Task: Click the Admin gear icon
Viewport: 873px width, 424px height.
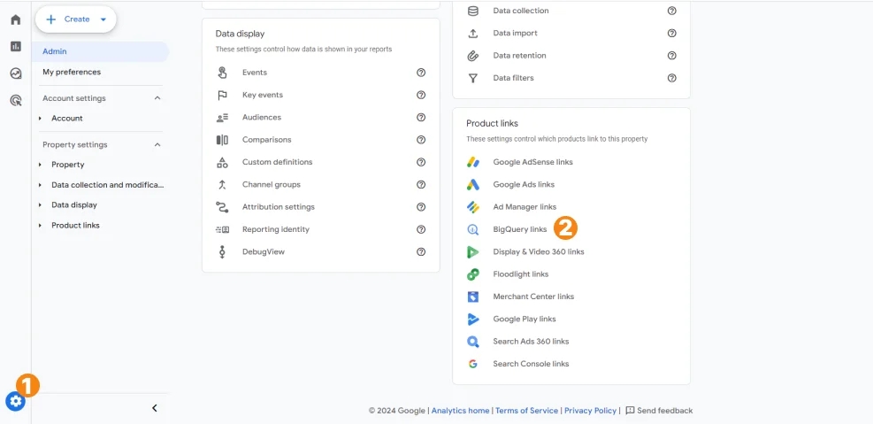Action: pos(15,401)
